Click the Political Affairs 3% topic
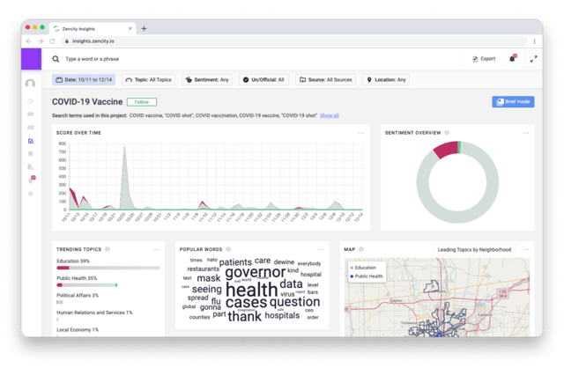 (x=78, y=296)
